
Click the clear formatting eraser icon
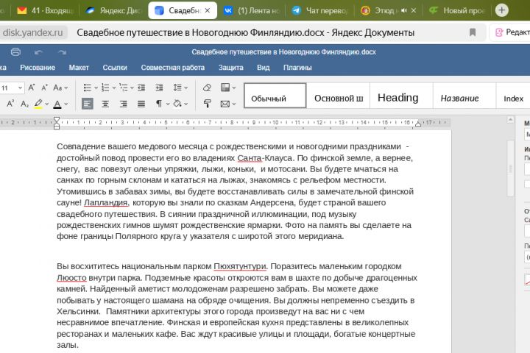click(207, 88)
